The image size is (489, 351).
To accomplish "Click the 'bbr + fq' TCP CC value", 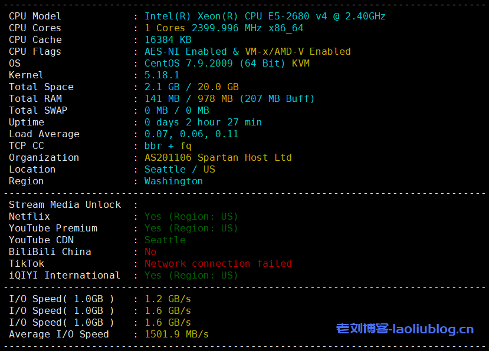I will tap(168, 145).
